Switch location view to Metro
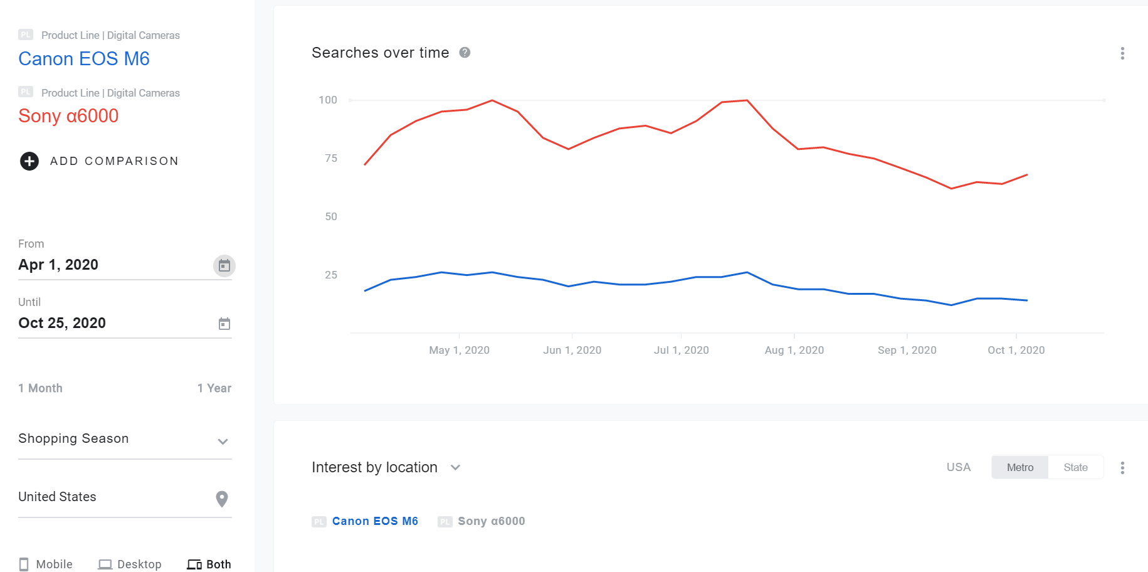1148x572 pixels. coord(1019,467)
